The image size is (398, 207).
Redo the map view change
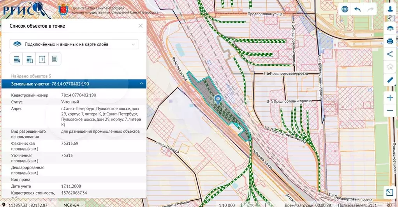(x=370, y=9)
